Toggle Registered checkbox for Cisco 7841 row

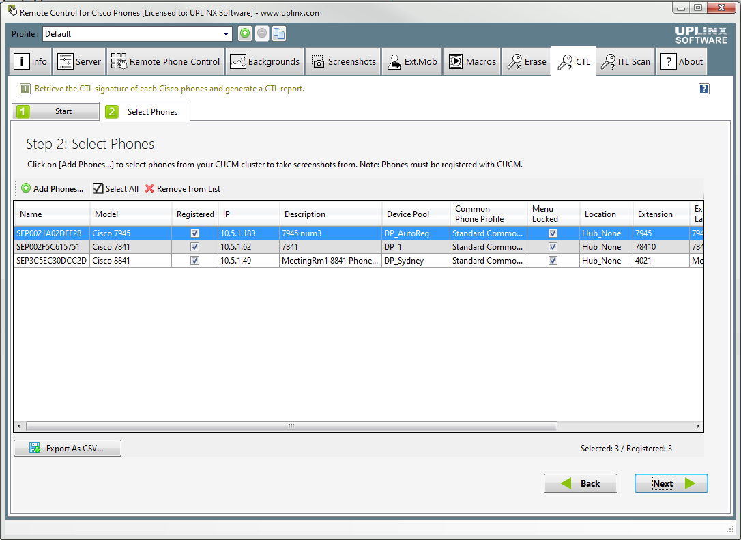coord(194,247)
